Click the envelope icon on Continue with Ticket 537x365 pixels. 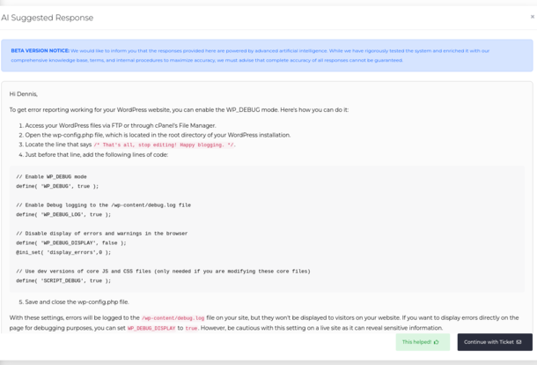coord(519,342)
